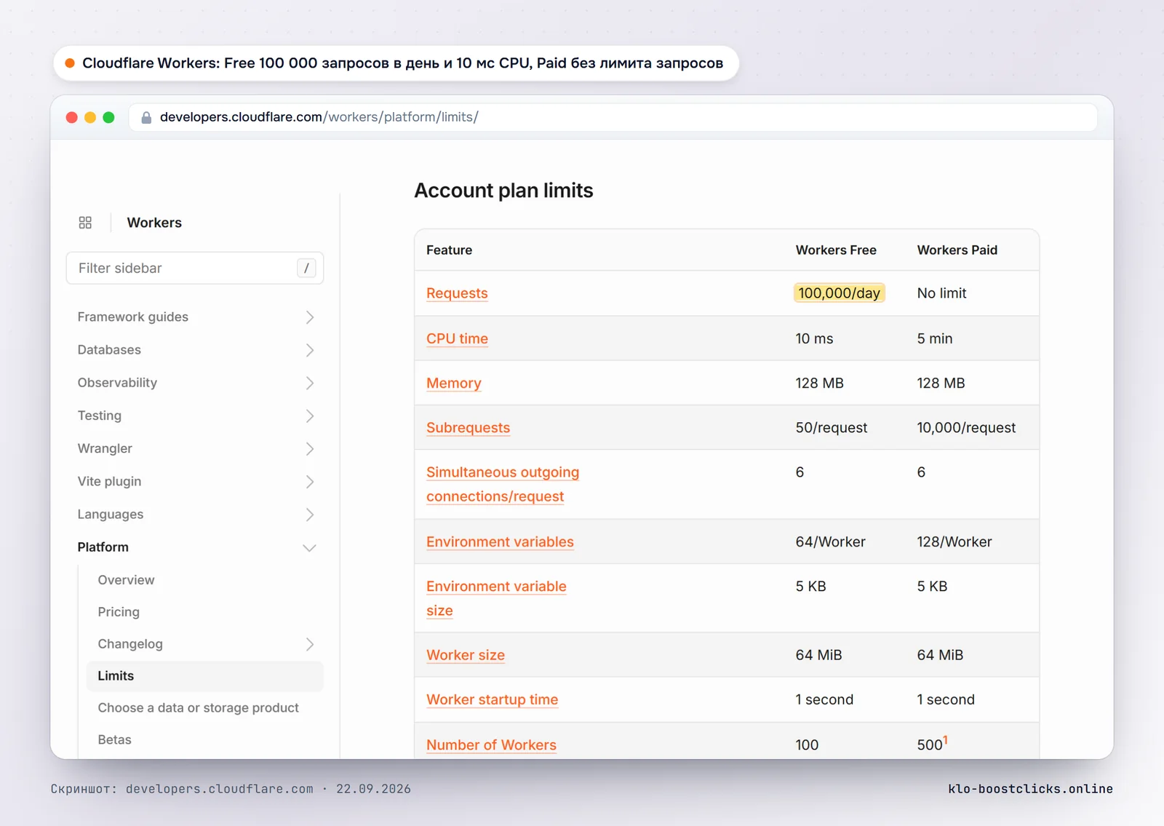Open the Requests feature link
Screen dimensions: 1164x826
coord(457,293)
